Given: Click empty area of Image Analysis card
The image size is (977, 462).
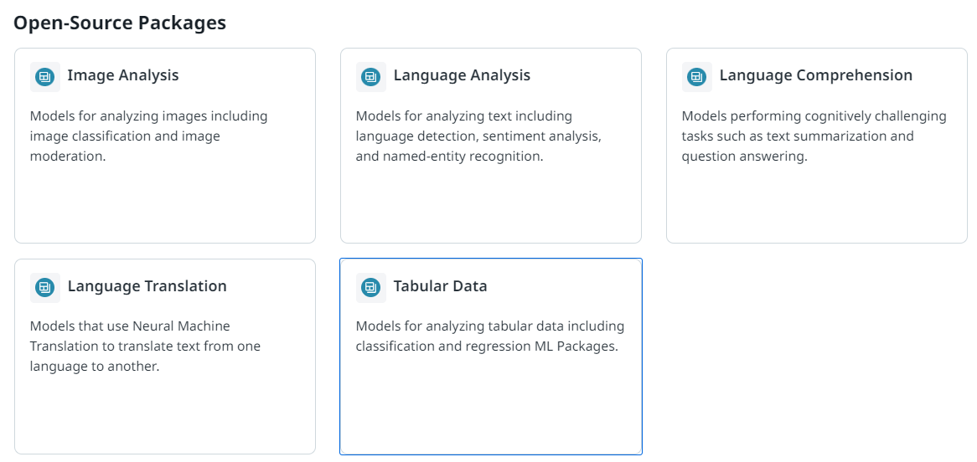Looking at the screenshot, I should click(x=164, y=205).
